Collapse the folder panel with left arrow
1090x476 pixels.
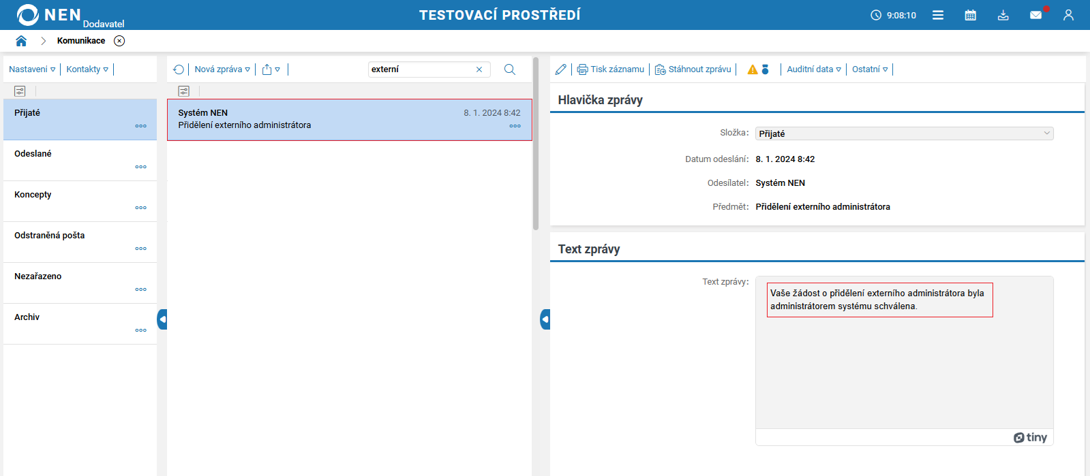coord(162,319)
